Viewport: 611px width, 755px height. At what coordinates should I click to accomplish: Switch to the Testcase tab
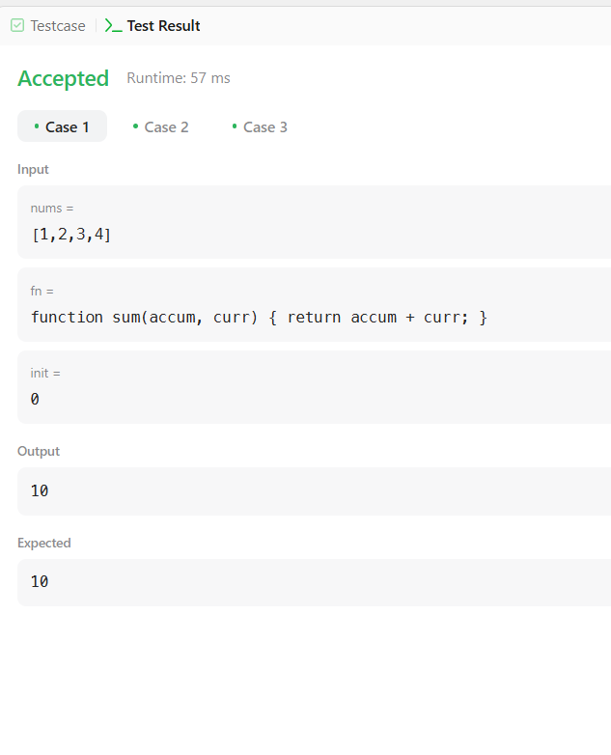pyautogui.click(x=48, y=25)
